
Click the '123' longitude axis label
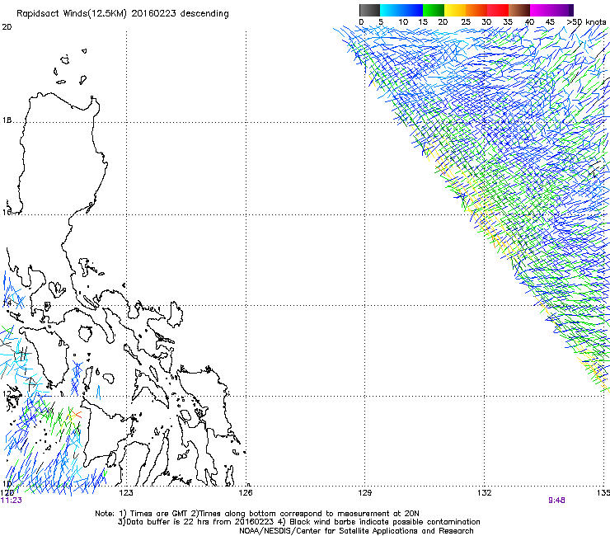(126, 493)
